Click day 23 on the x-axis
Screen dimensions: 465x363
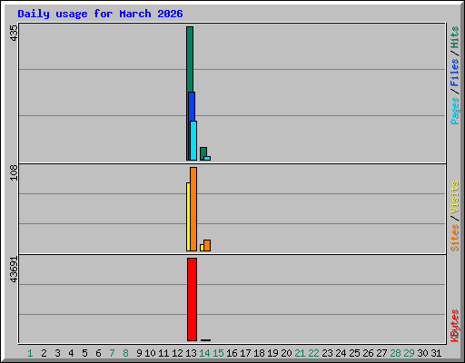pyautogui.click(x=327, y=353)
